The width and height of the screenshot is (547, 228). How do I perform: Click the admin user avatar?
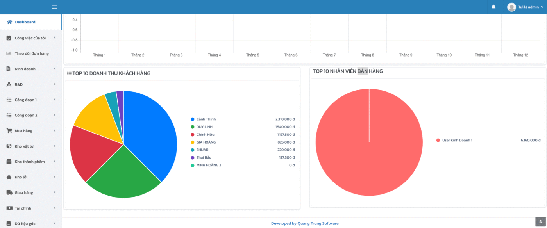coord(511,7)
